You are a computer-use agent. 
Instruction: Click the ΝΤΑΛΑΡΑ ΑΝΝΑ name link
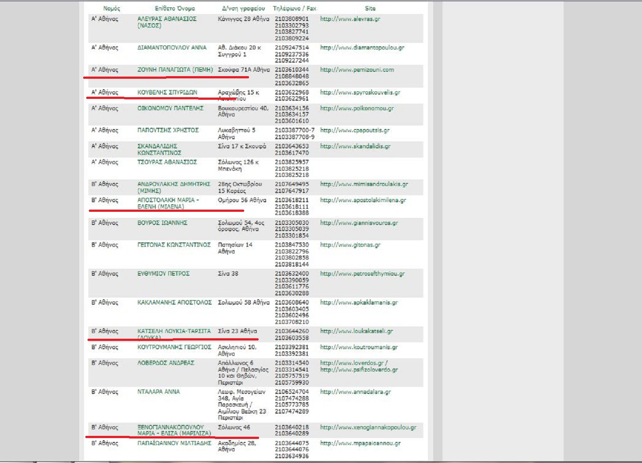[158, 392]
